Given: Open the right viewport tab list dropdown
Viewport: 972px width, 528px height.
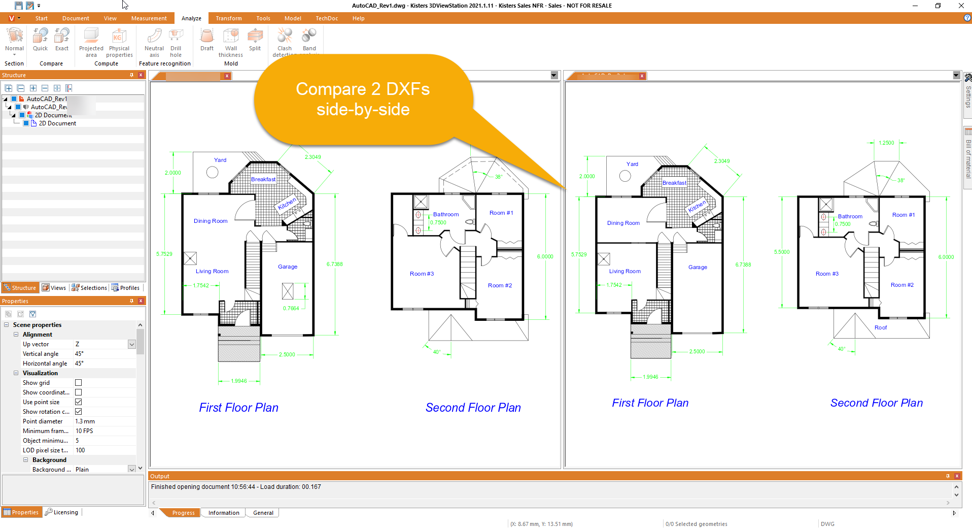Looking at the screenshot, I should 956,76.
